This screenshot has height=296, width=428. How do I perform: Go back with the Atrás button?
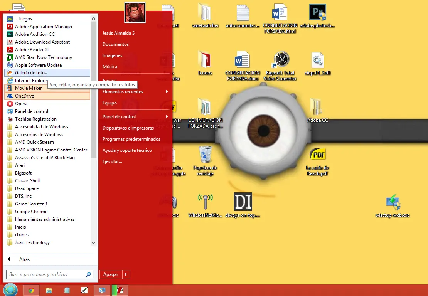point(50,259)
